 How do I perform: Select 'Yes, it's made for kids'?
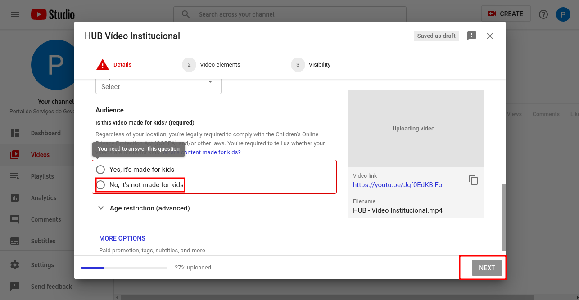(101, 170)
